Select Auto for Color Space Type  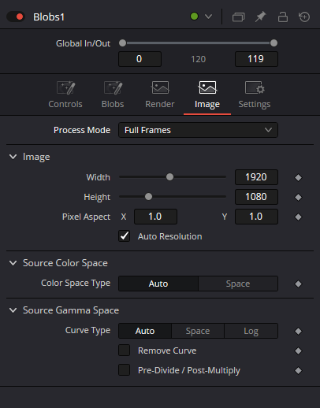(158, 284)
